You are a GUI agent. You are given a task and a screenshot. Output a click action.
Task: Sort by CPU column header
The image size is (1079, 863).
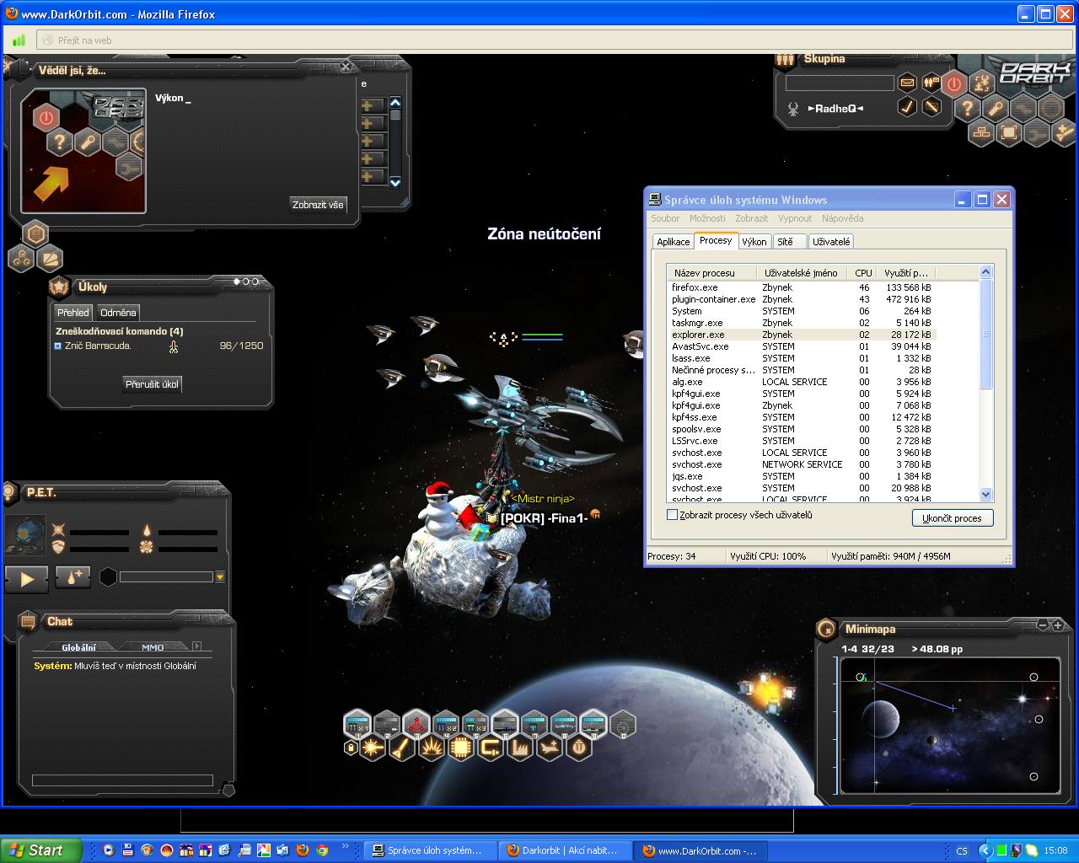[863, 273]
